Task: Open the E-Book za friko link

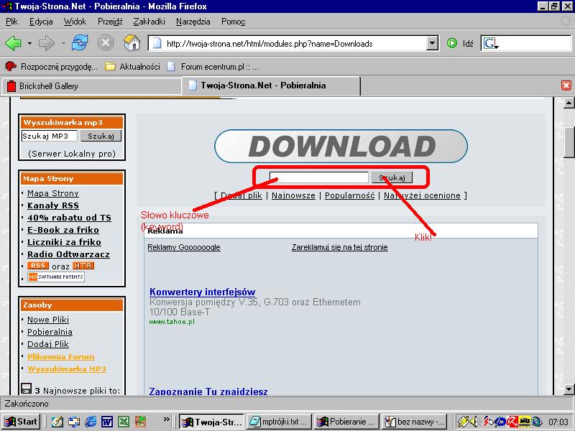Action: point(63,230)
